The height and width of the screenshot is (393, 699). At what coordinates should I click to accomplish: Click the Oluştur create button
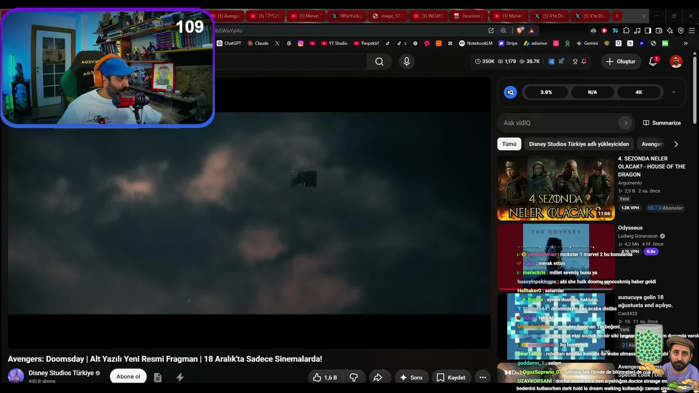(x=621, y=62)
